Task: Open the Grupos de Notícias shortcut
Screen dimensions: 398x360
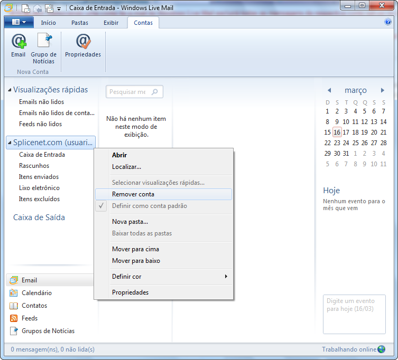Action: point(42,331)
